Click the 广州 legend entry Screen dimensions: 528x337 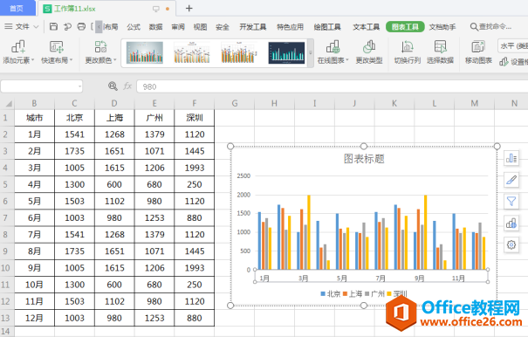pos(374,294)
